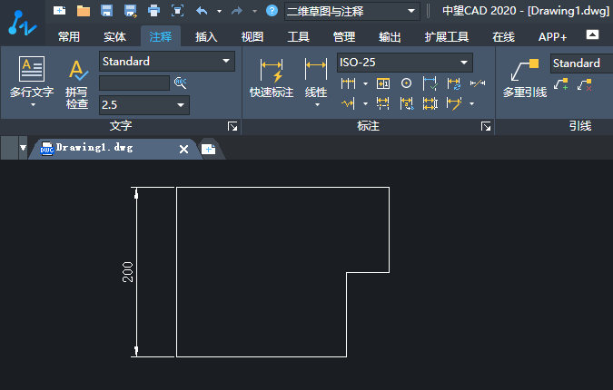The height and width of the screenshot is (390, 613).
Task: Click the dimension update icon
Action: click(x=454, y=83)
